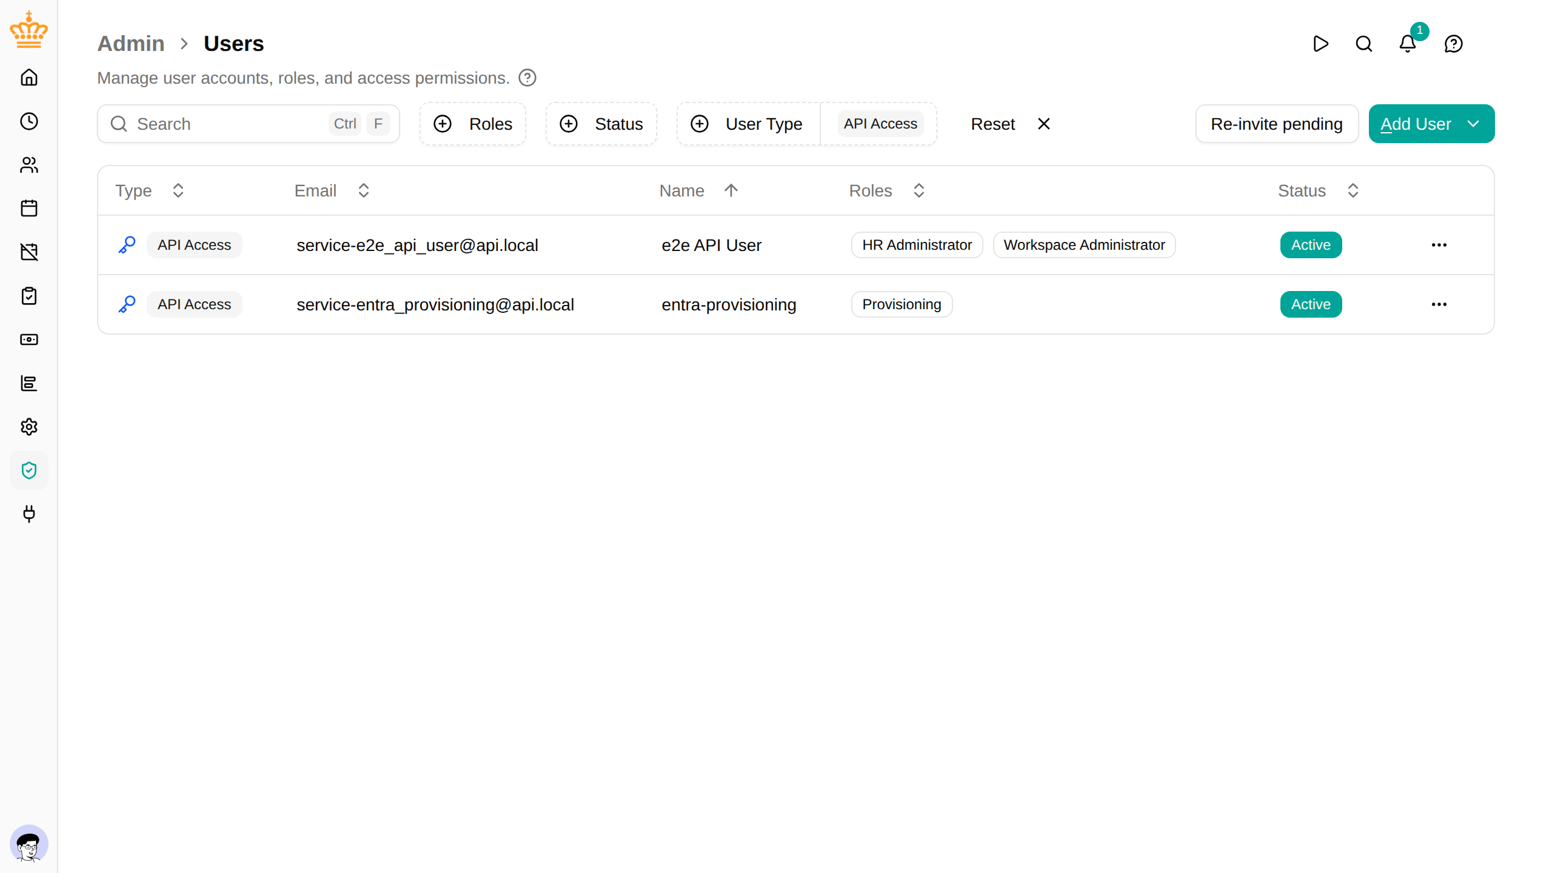1552x873 pixels.
Task: Open the clock time-tracking sidebar icon
Action: 29,121
